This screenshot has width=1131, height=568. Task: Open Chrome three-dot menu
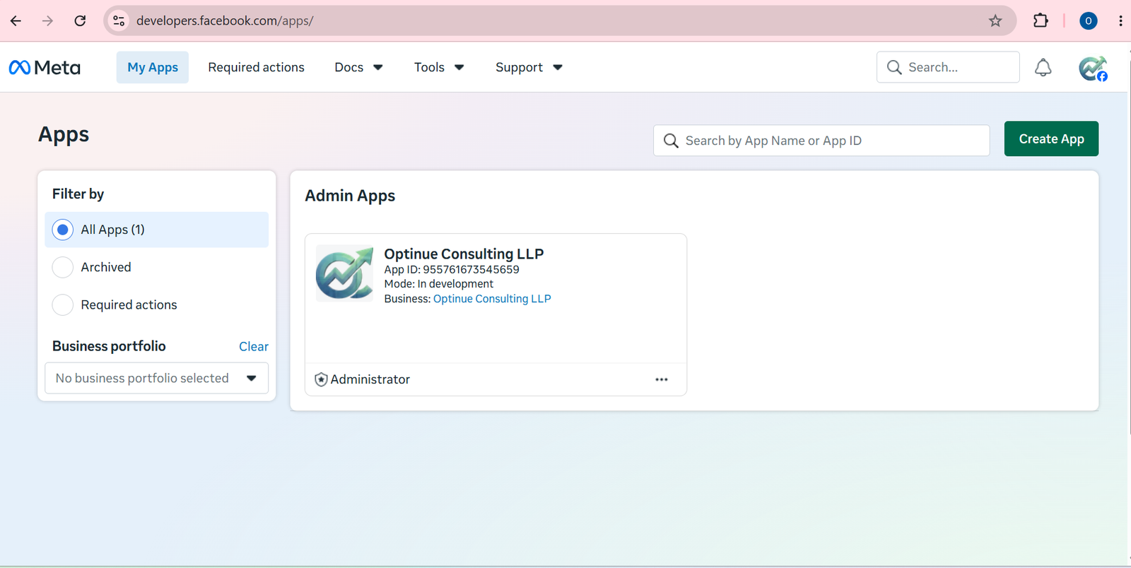pyautogui.click(x=1120, y=21)
